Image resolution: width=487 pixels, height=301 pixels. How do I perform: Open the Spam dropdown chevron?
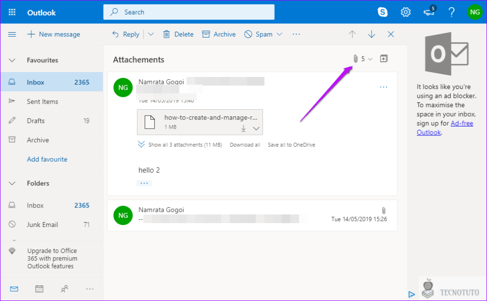point(279,34)
